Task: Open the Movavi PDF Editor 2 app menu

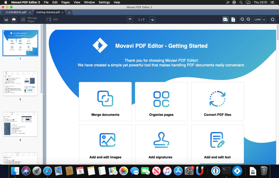Action: pyautogui.click(x=26, y=2)
